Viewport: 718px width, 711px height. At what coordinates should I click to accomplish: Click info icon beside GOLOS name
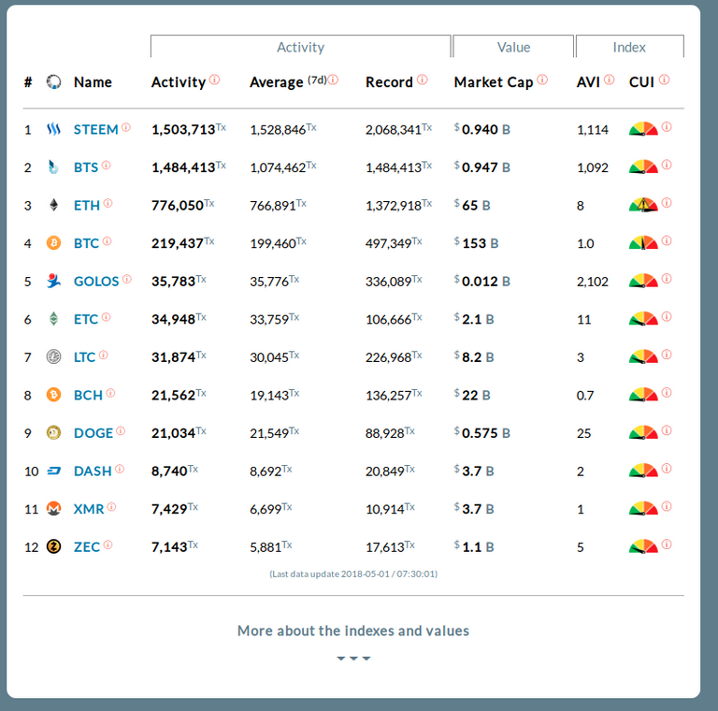click(x=127, y=279)
